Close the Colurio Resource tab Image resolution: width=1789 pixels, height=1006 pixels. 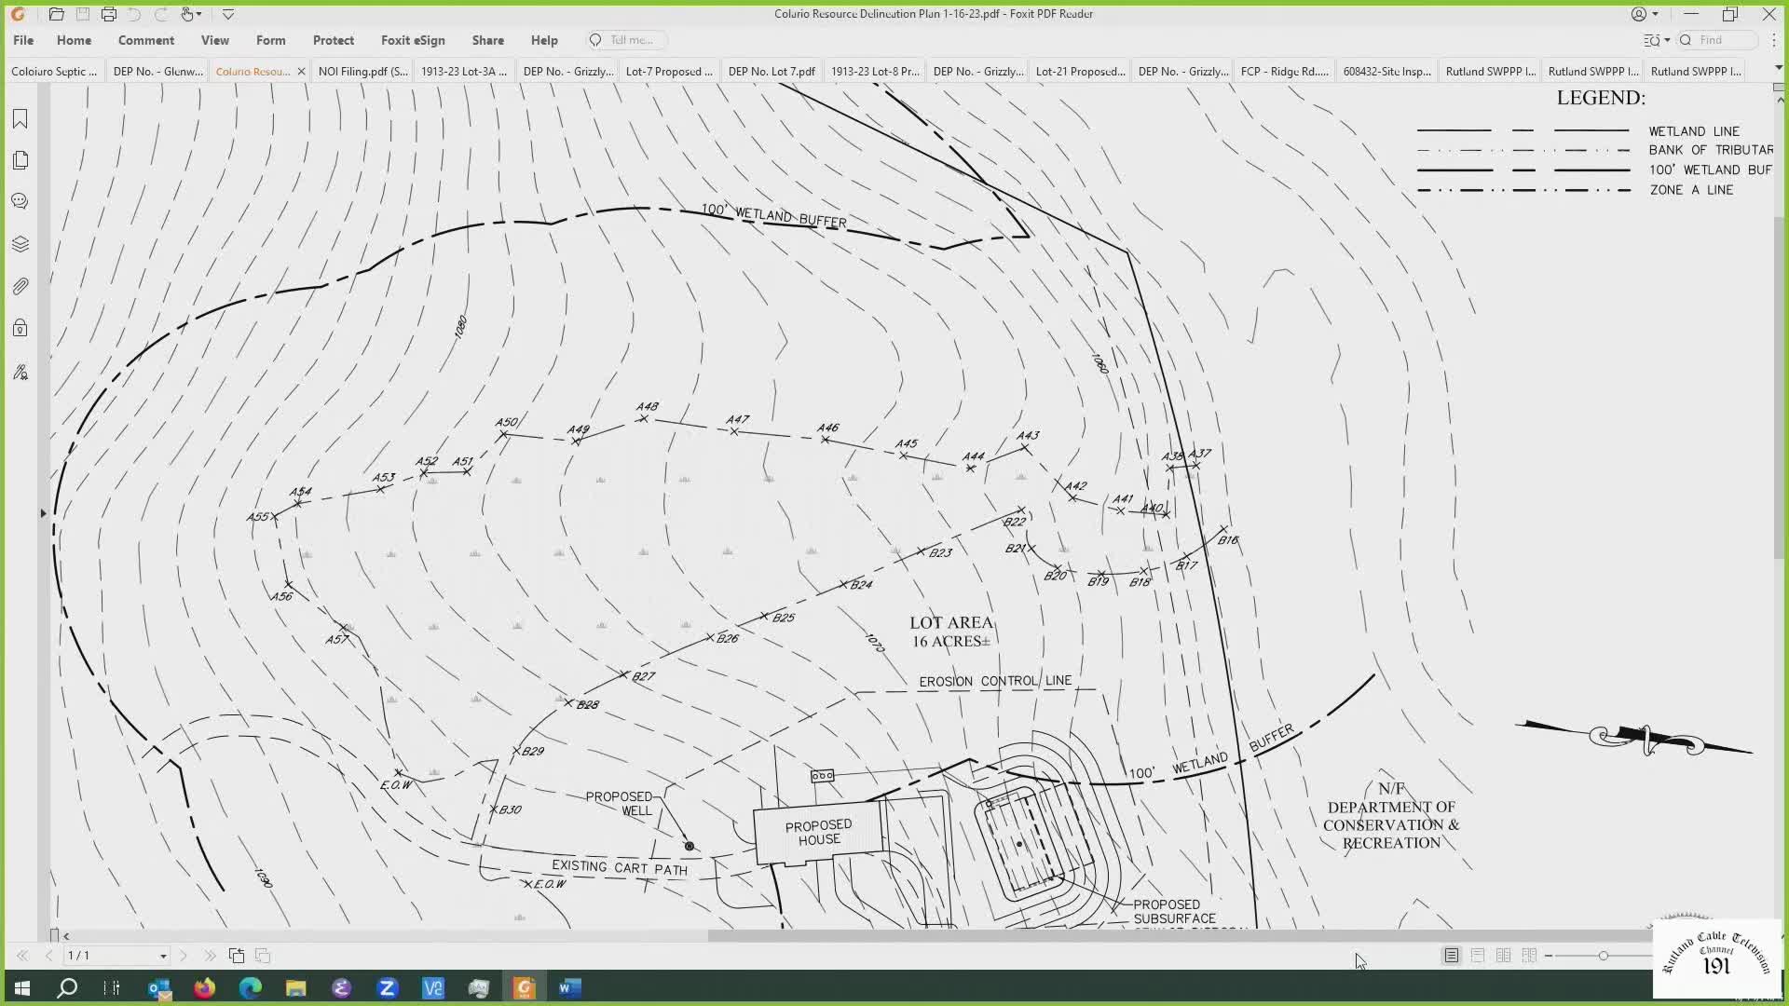coord(301,71)
